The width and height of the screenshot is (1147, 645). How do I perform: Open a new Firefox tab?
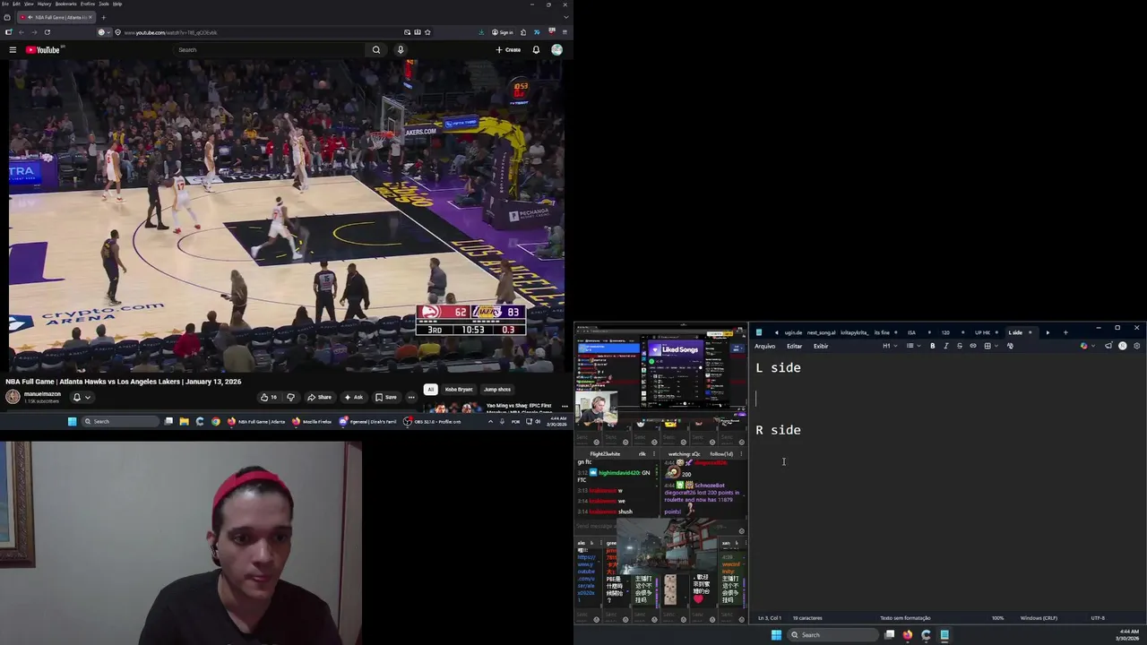click(103, 17)
